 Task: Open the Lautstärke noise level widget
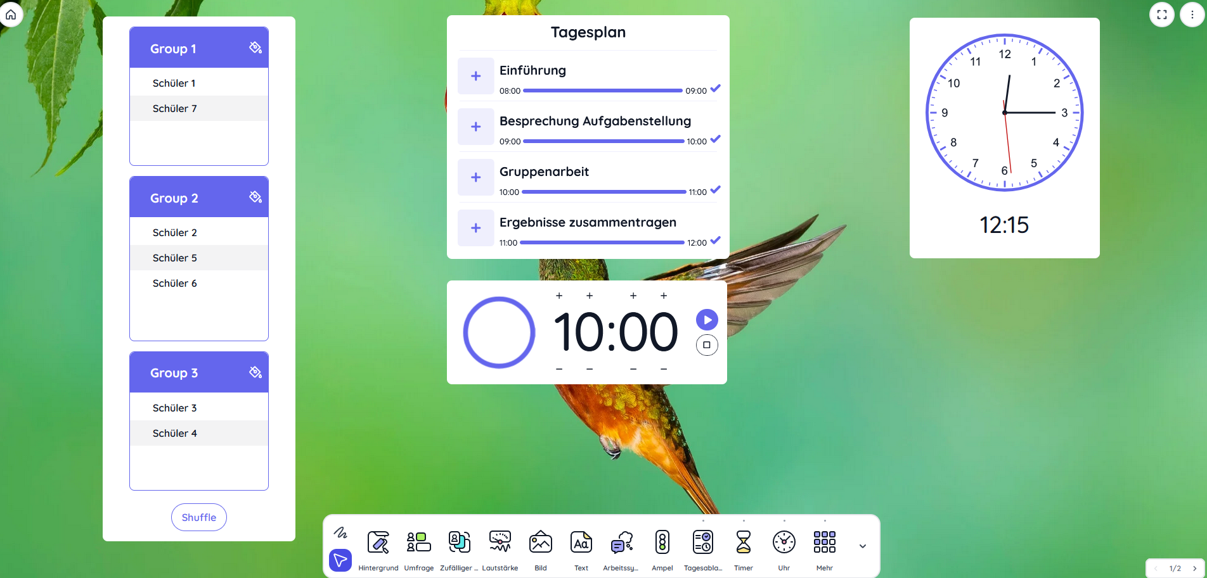pos(500,543)
